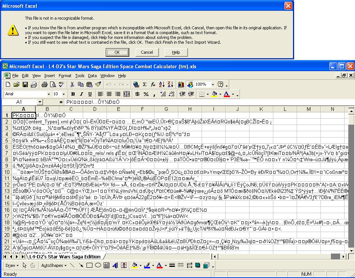The height and width of the screenshot is (278, 355).
Task: Click the AutoSum sigma icon
Action: [145, 85]
